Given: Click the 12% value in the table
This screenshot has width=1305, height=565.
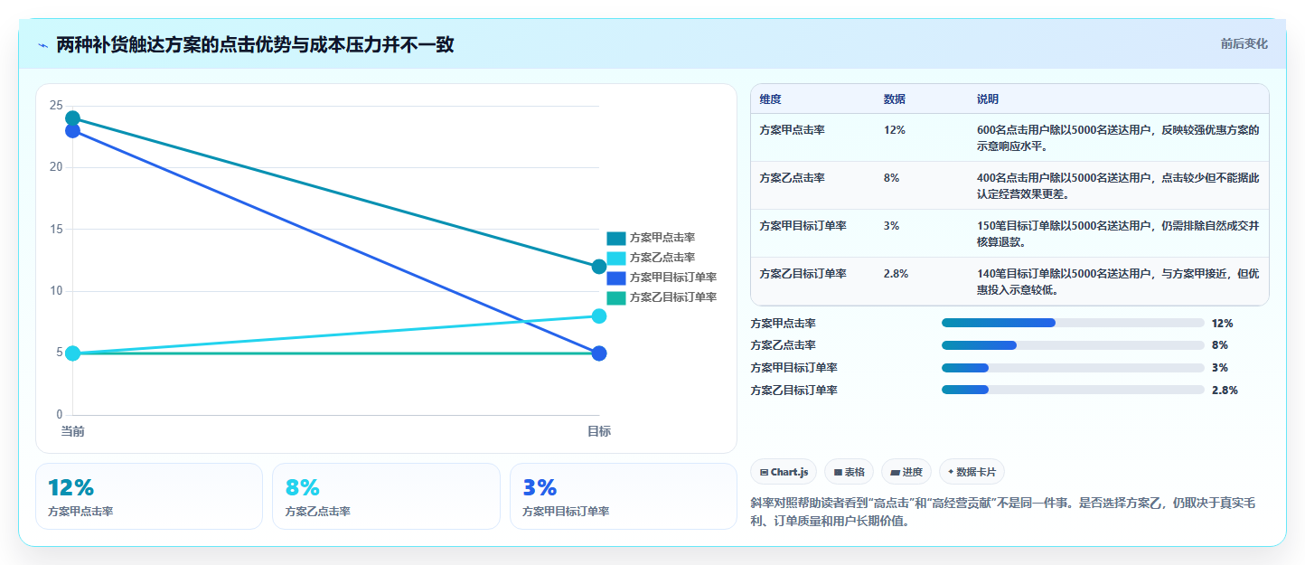Looking at the screenshot, I should 895,130.
